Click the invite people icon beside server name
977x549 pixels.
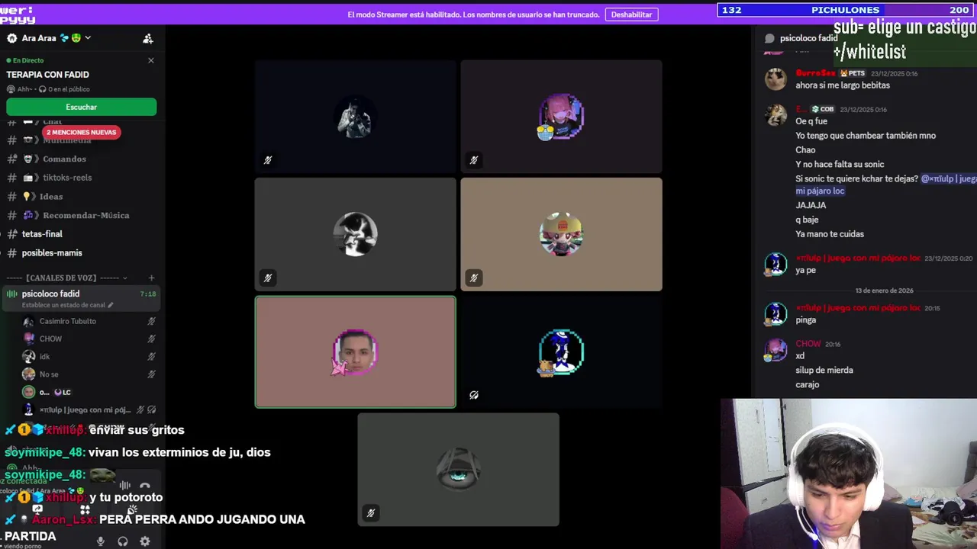pyautogui.click(x=148, y=38)
